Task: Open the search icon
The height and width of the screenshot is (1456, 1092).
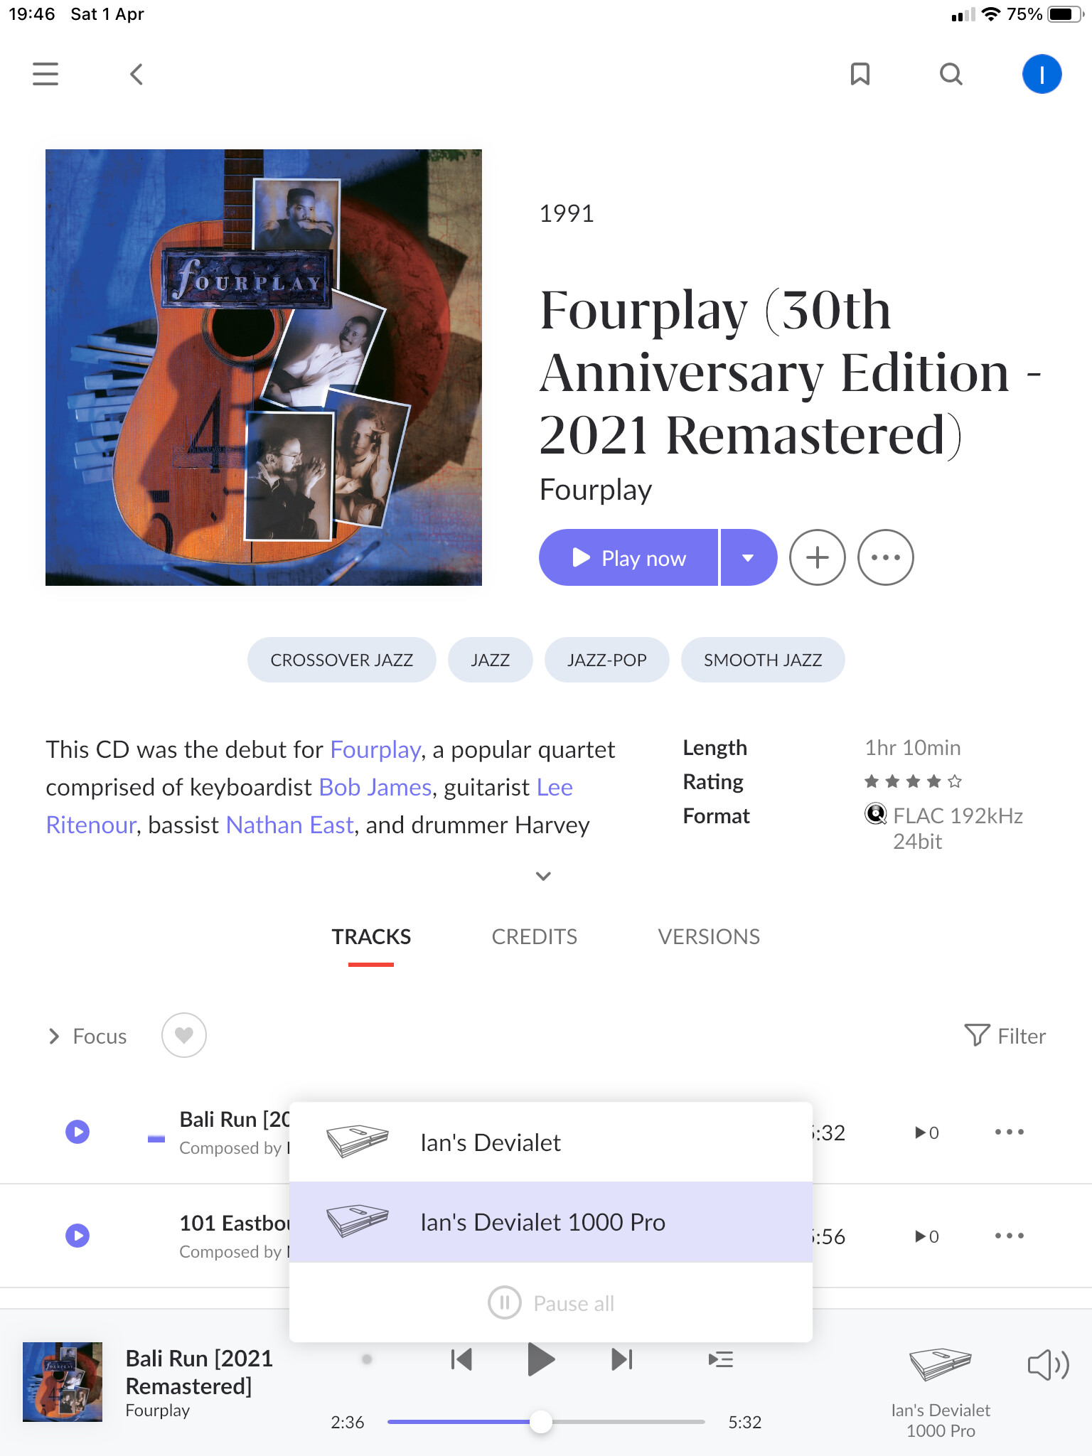Action: coord(951,74)
